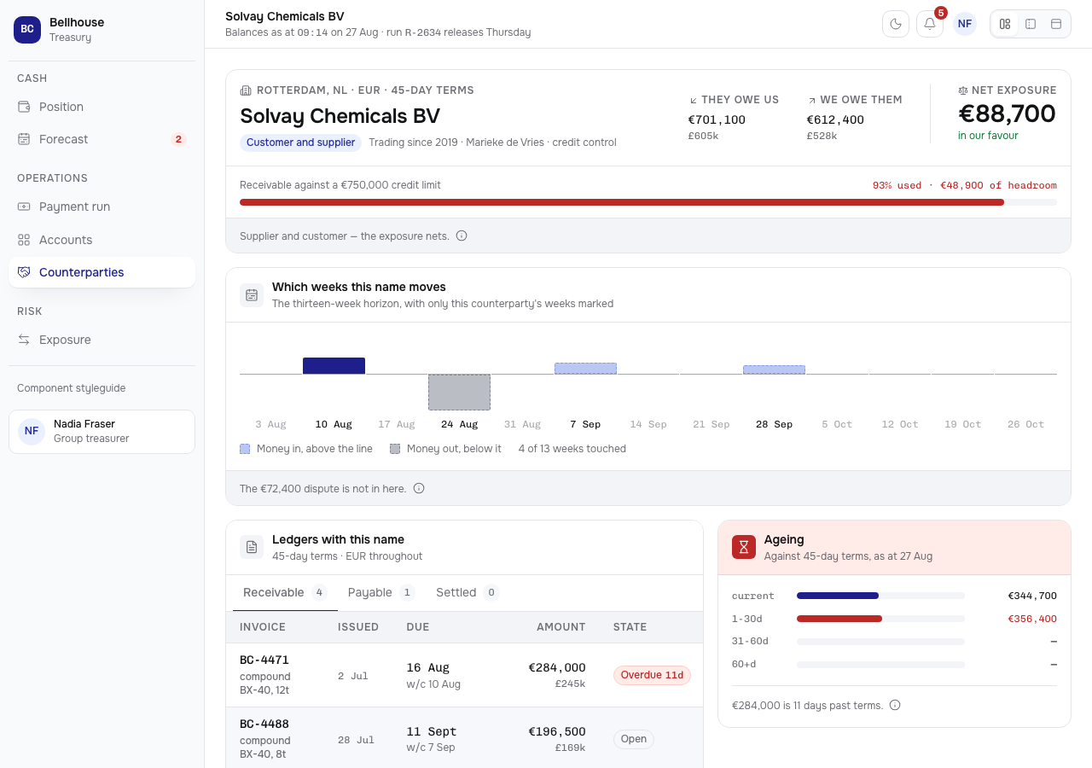Open the Receivable tab

(285, 593)
